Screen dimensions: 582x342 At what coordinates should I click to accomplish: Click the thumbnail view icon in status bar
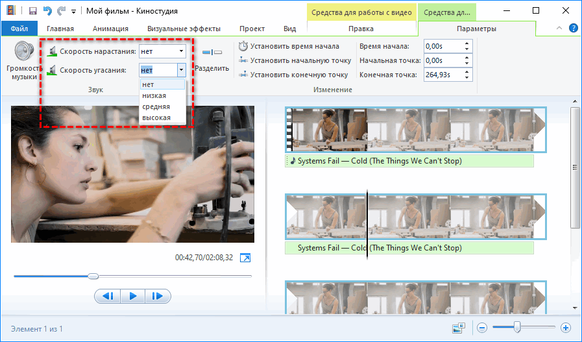(459, 328)
